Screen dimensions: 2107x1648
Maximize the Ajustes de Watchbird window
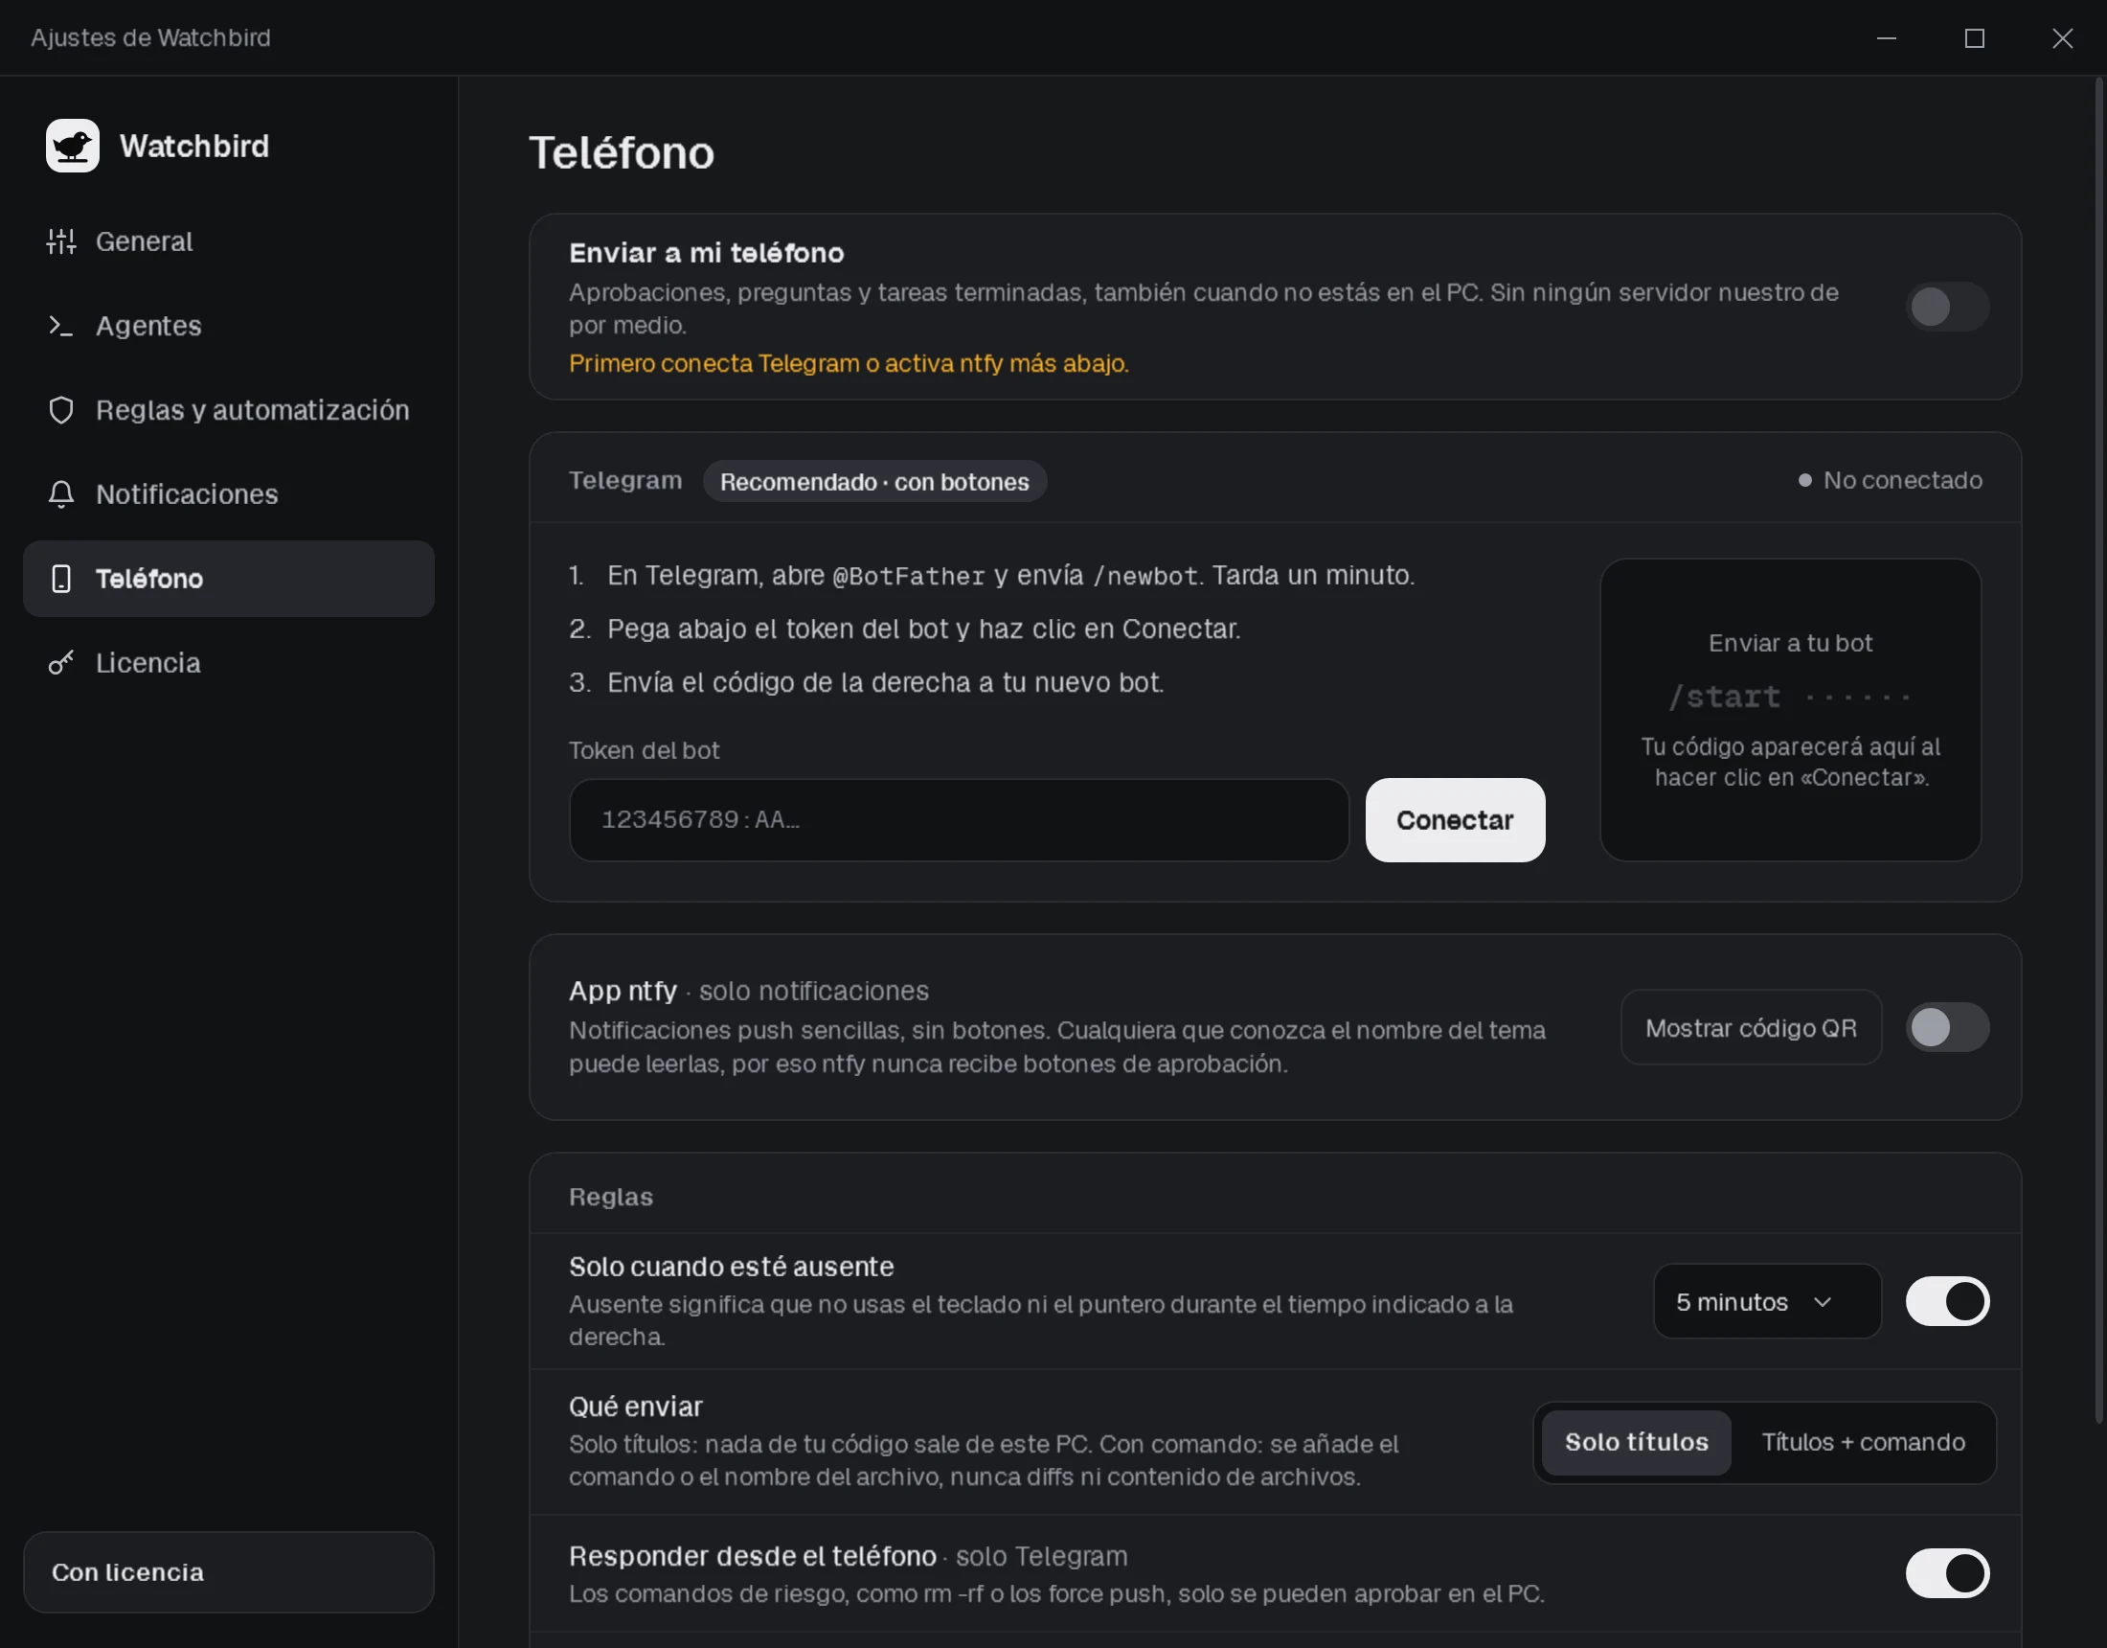coord(1975,37)
